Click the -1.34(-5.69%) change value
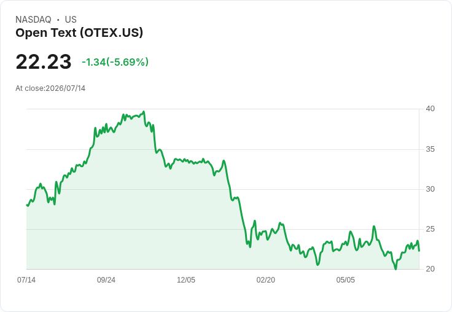The image size is (452, 312). click(115, 62)
